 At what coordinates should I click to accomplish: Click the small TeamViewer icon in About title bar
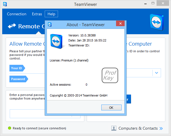point(50,24)
